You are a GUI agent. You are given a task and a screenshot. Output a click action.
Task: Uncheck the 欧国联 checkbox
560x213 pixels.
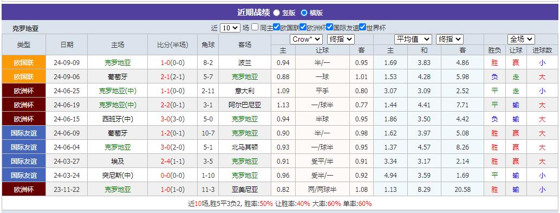pos(276,27)
